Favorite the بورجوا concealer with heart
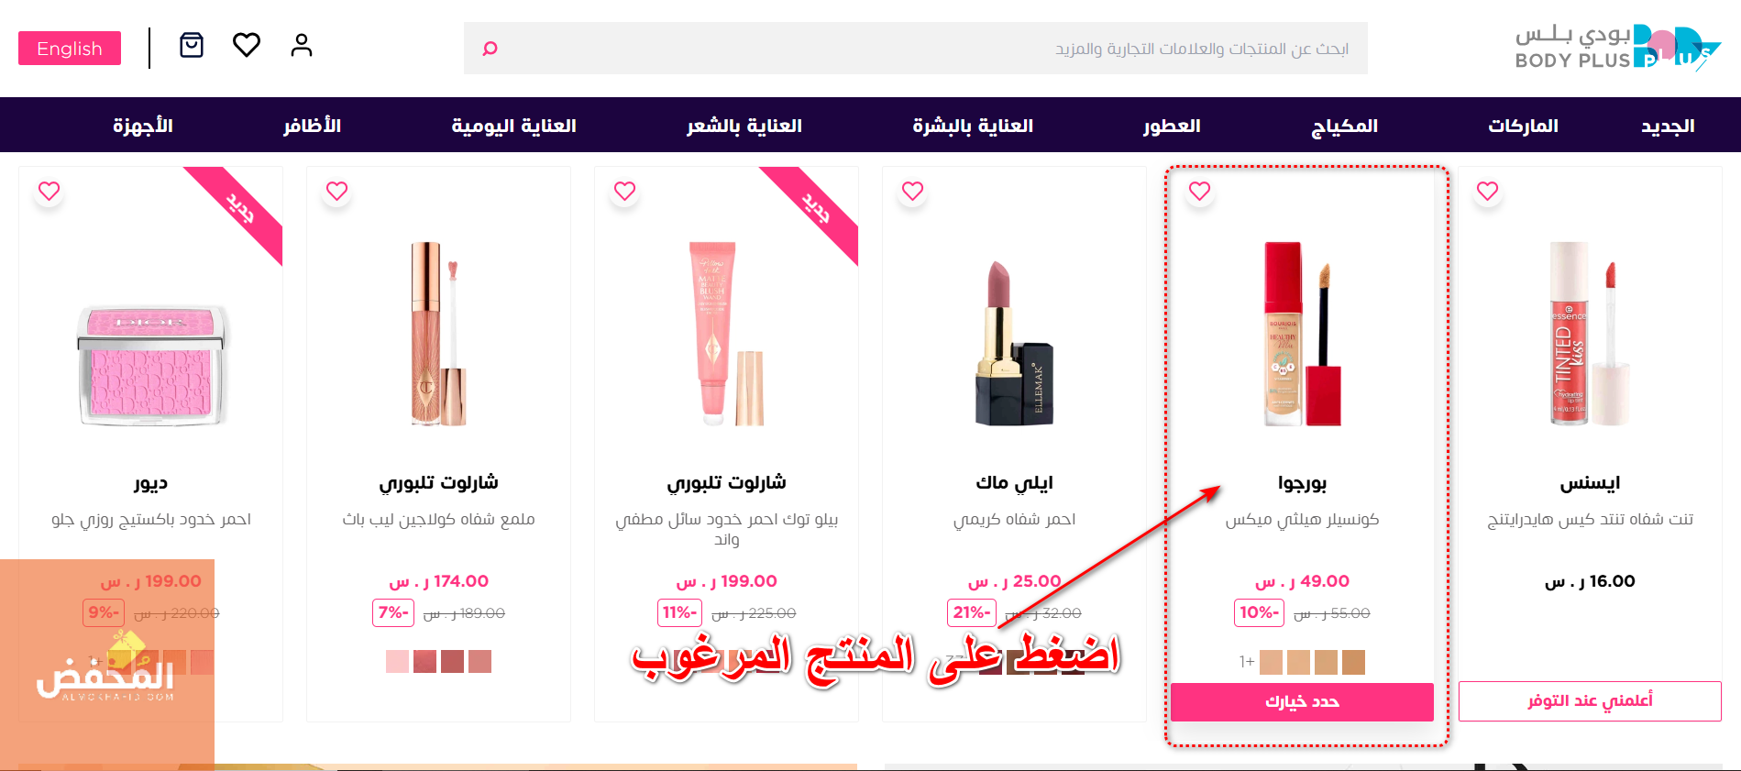 coord(1199,191)
